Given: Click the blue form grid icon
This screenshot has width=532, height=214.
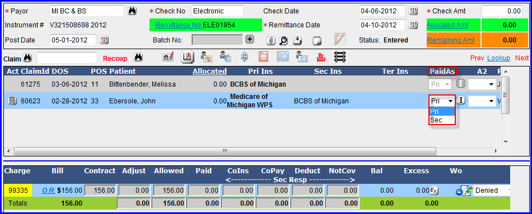Looking at the screenshot, I should [x=283, y=57].
